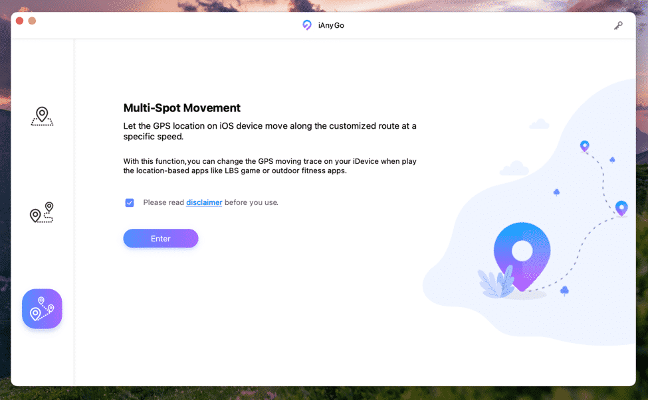Click the iAnyGo title text

331,25
